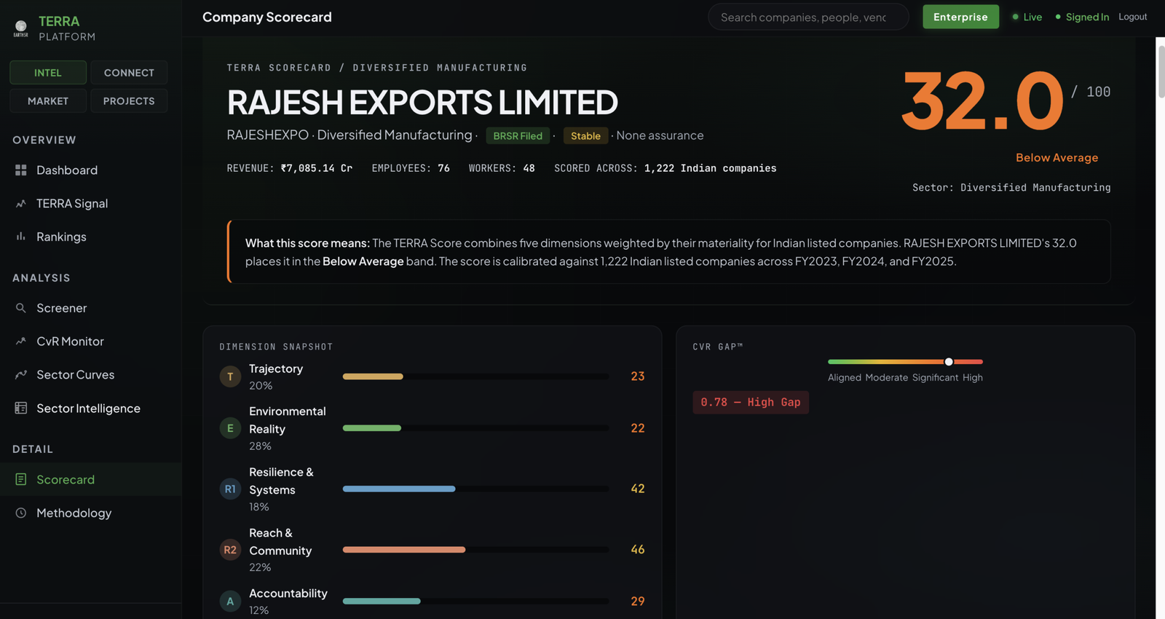Click the Logout link
The height and width of the screenshot is (619, 1165).
(1132, 17)
